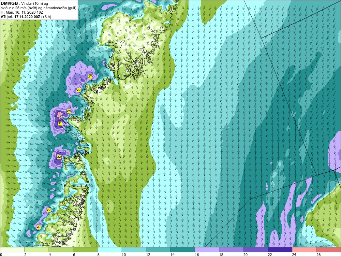Image resolution: width=341 pixels, height=257 pixels.
Task: Click the southernmost yellow 27 gust label
Action: [x=39, y=227]
